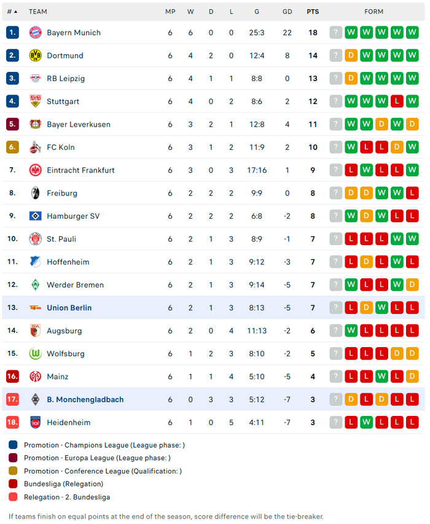Open B. Monchengladbach team link
Viewport: 430px width, 524px height.
coord(85,400)
